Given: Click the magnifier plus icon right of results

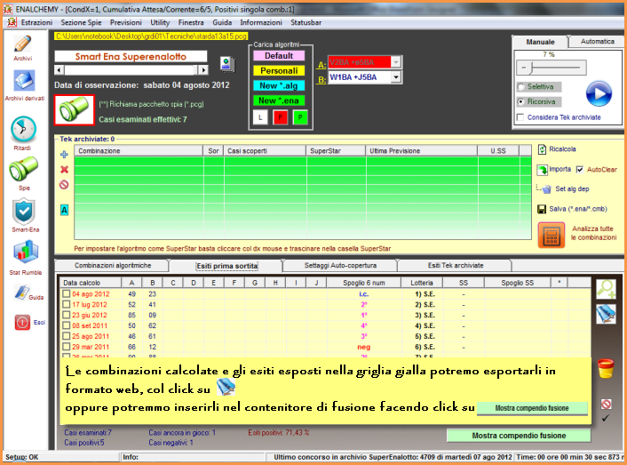Looking at the screenshot, I should 606,289.
